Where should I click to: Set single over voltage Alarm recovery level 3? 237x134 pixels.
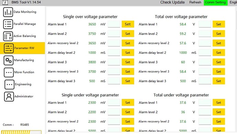(128, 72)
